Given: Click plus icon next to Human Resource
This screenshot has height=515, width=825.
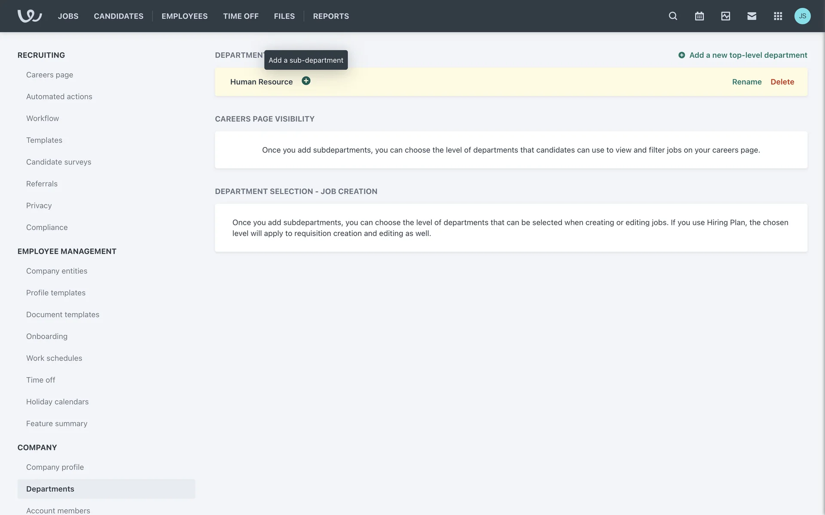Looking at the screenshot, I should [306, 81].
